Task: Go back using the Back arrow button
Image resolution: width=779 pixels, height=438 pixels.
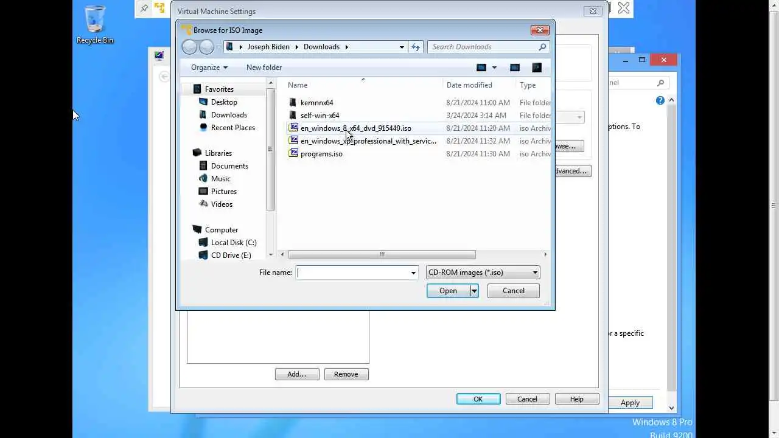Action: pyautogui.click(x=189, y=47)
